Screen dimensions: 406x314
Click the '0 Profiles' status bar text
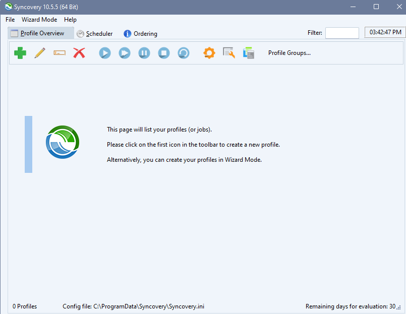pyautogui.click(x=25, y=306)
